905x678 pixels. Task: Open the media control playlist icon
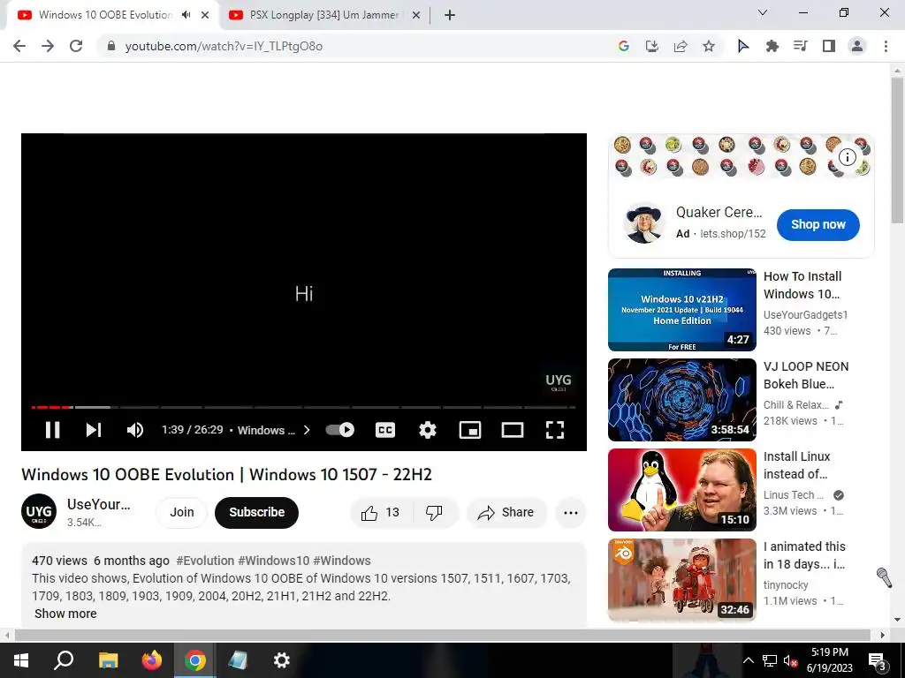tap(801, 46)
